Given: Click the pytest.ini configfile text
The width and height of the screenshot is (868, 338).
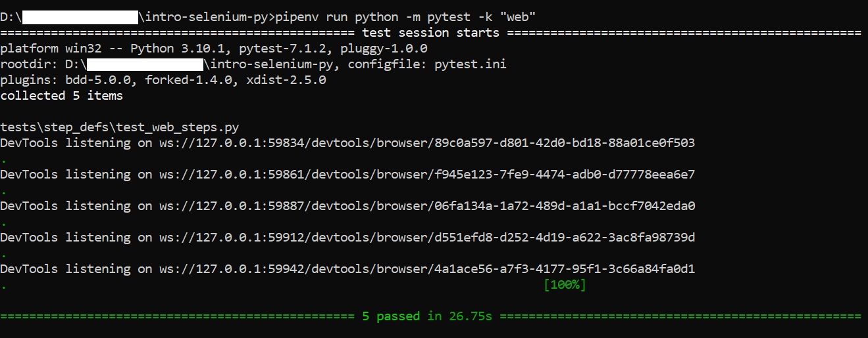Looking at the screenshot, I should point(471,64).
